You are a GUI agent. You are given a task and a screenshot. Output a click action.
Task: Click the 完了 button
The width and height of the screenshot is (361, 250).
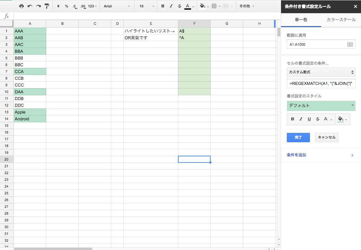pyautogui.click(x=298, y=137)
